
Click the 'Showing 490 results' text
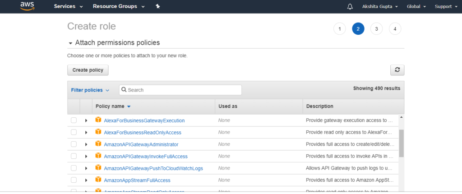click(377, 88)
